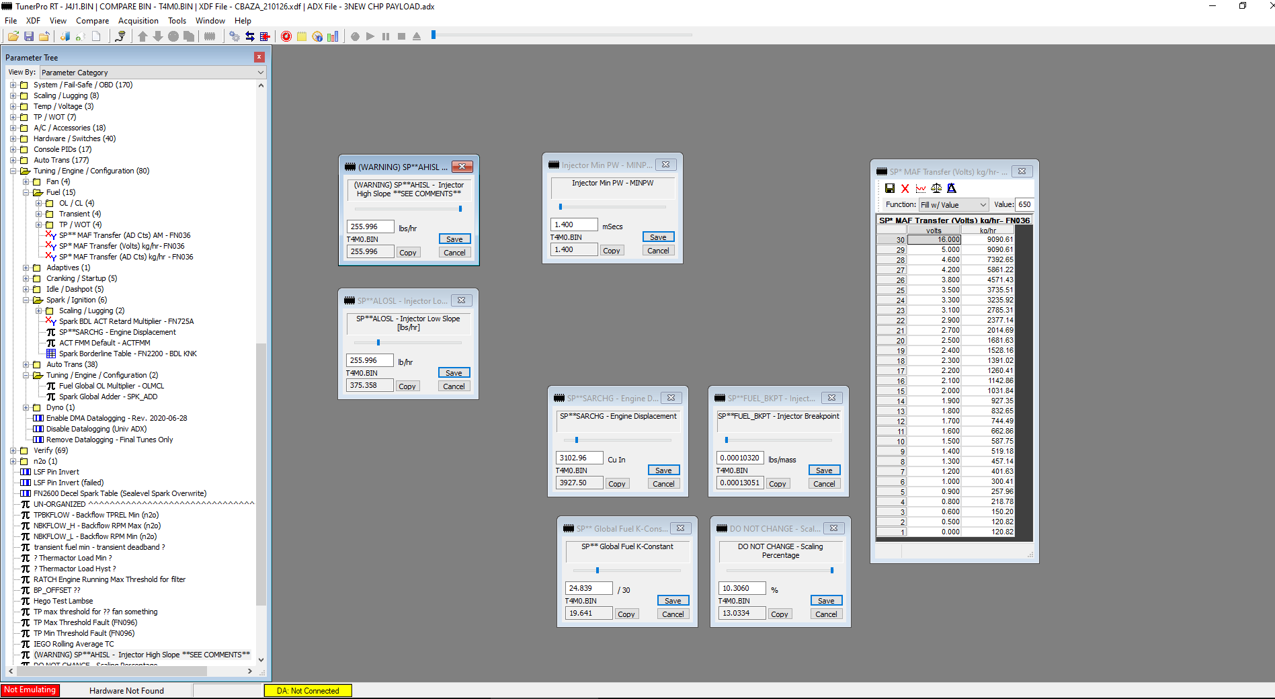Image resolution: width=1275 pixels, height=699 pixels.
Task: Collapse the Spark / Ignition (6) tree node
Action: click(x=26, y=300)
